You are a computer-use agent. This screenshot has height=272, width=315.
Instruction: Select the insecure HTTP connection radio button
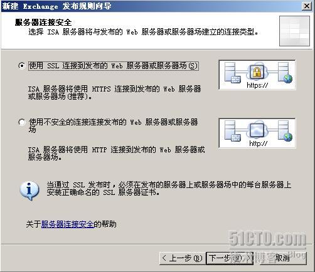tap(21, 122)
